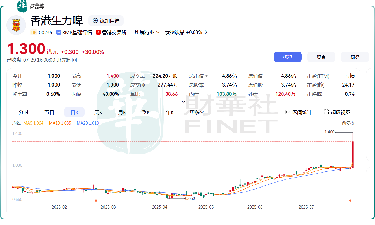Click the 香港生力啤 stock name

point(57,21)
